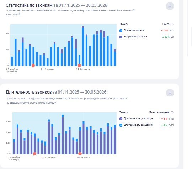192x169 pixels.
Task: Open red comment marker in statistics chart near January
Action: pyautogui.click(x=33, y=65)
